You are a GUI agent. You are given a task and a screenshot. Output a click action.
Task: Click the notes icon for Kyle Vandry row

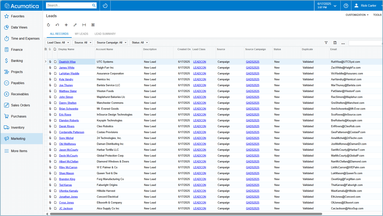click(55, 79)
